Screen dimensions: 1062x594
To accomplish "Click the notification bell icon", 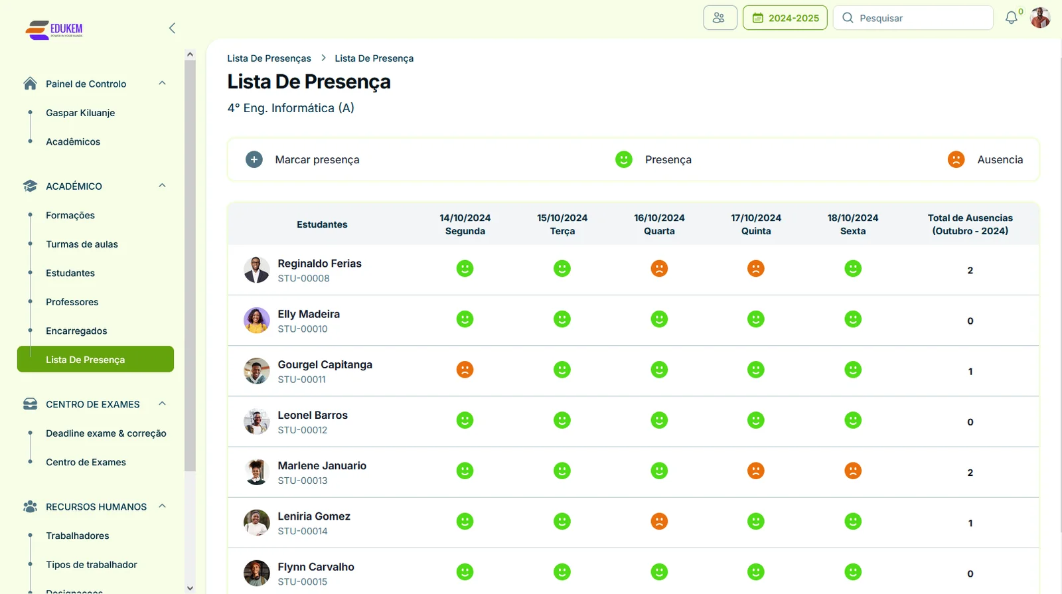I will [x=1011, y=18].
